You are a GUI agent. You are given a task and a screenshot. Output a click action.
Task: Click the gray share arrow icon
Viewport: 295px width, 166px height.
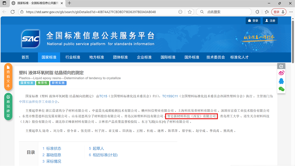(x=281, y=66)
